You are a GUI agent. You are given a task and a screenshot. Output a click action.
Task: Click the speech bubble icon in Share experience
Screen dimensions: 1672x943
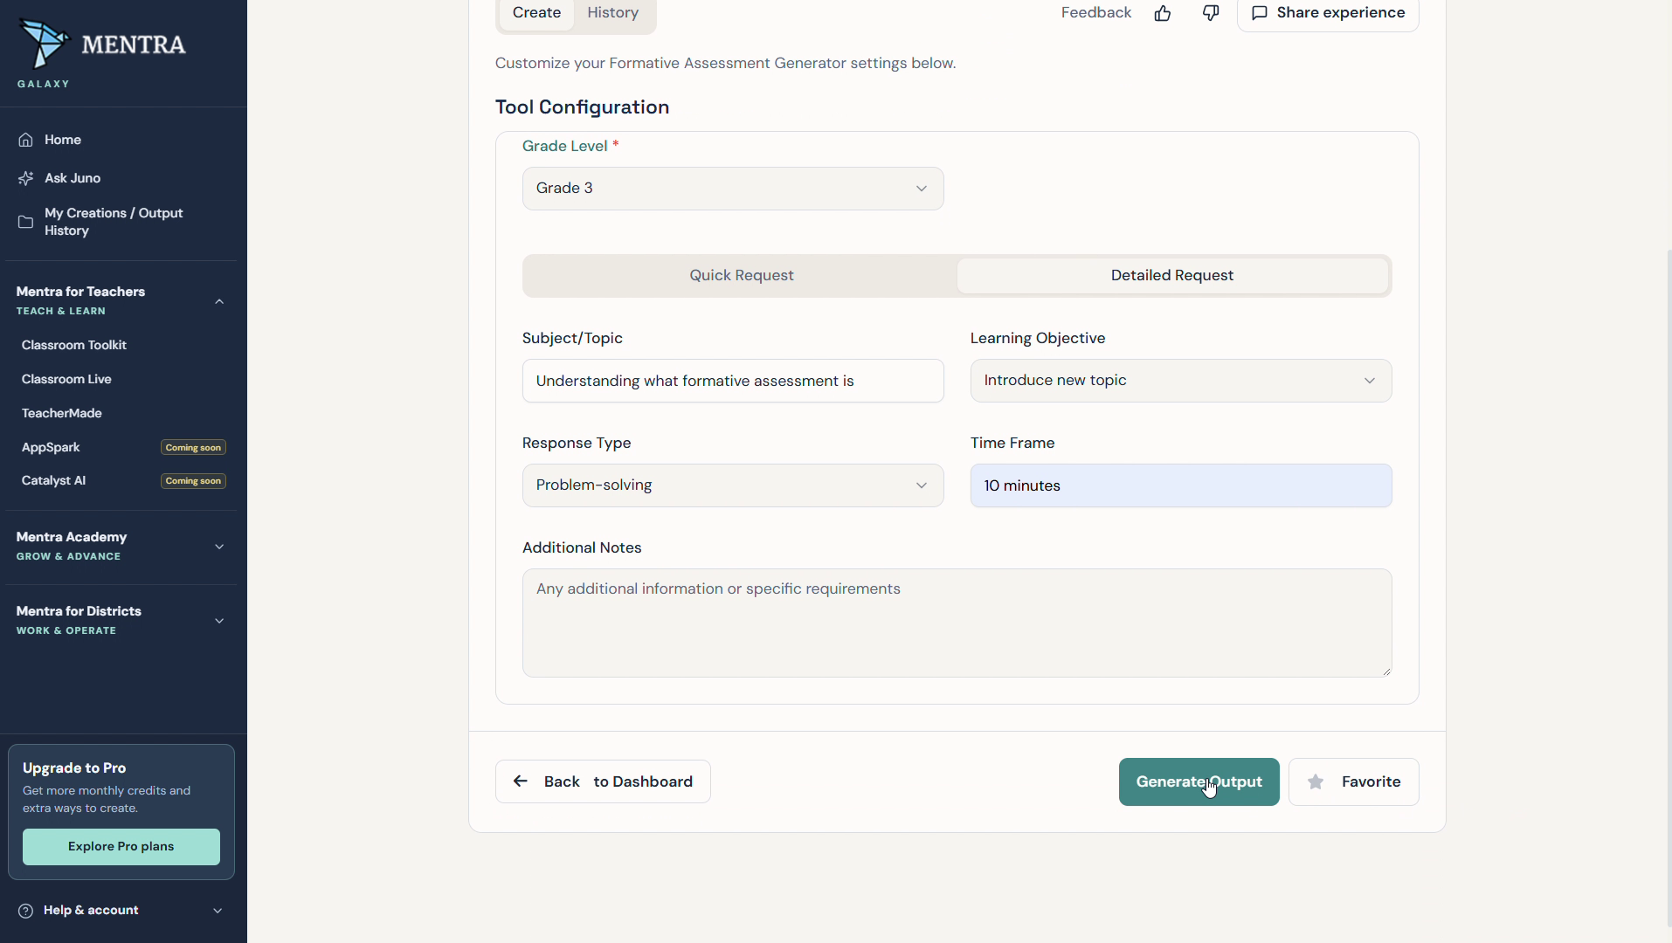point(1260,13)
